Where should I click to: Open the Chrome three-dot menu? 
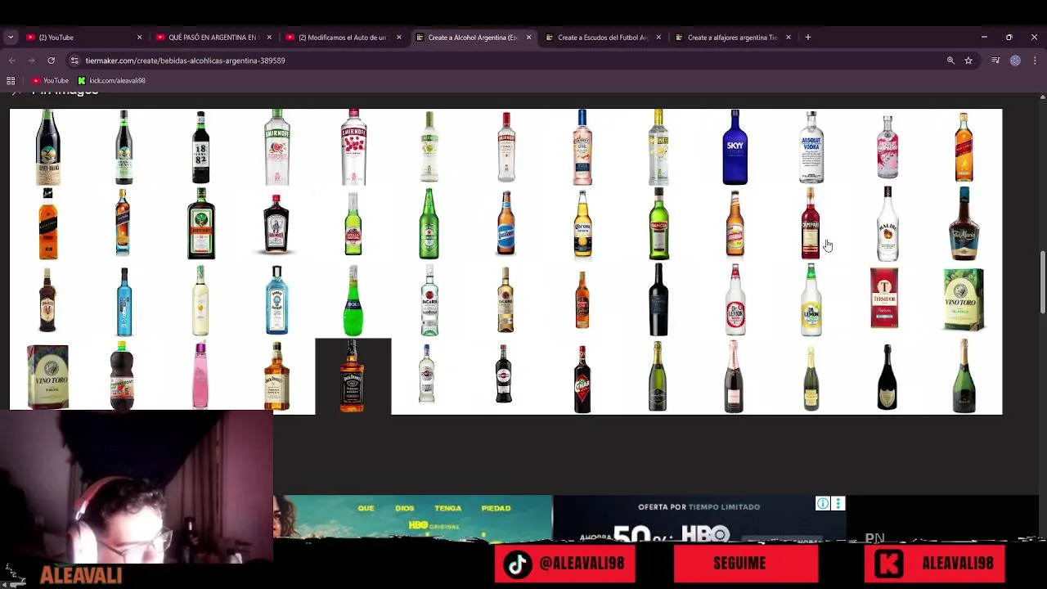pos(1035,61)
